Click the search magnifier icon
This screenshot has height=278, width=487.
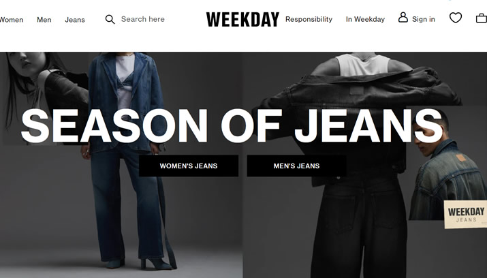(110, 19)
